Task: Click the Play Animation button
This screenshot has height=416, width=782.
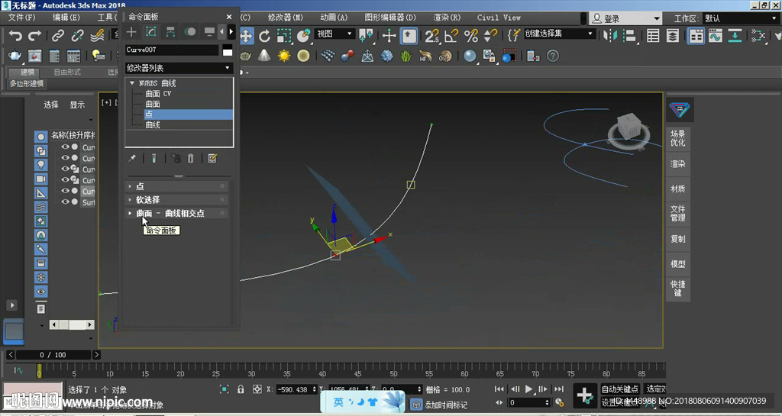Action: [528, 389]
